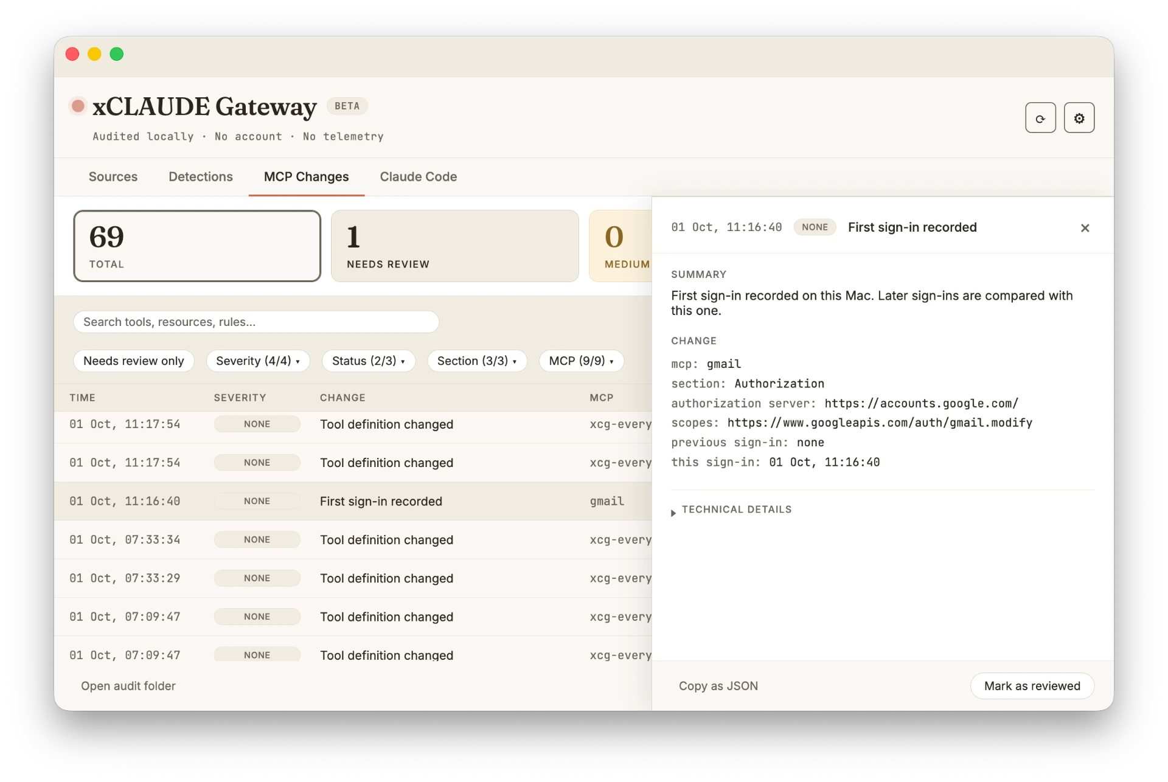Click Copy as JSON
This screenshot has height=782, width=1168.
pyautogui.click(x=718, y=686)
